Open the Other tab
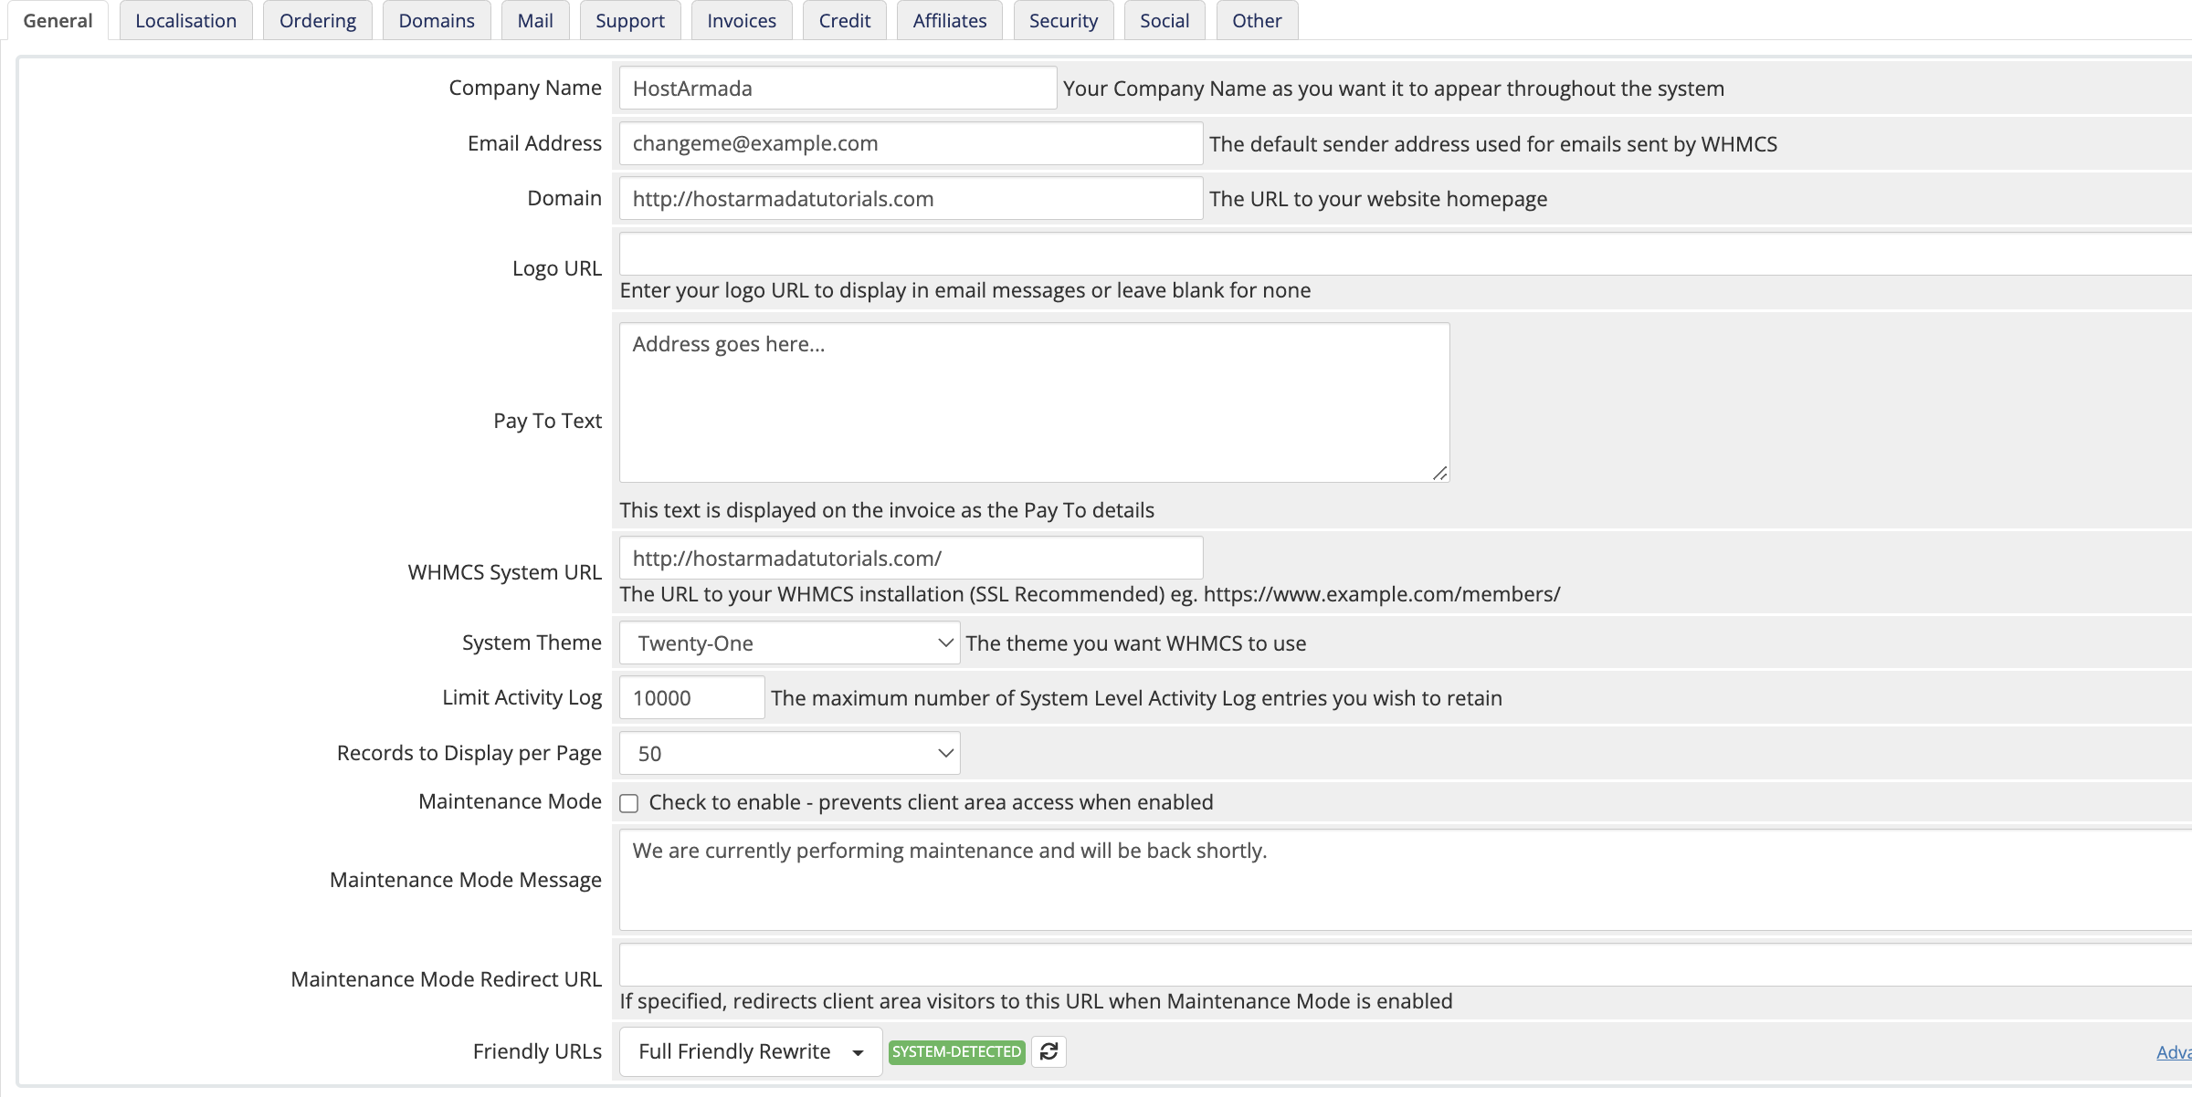The image size is (2192, 1097). point(1257,20)
